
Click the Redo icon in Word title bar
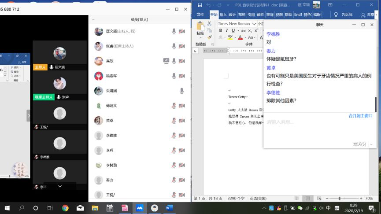219,5
